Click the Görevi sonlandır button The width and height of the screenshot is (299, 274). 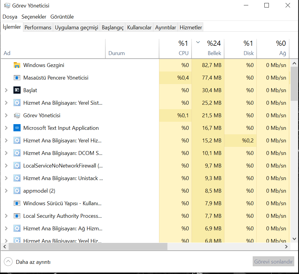[x=273, y=261]
